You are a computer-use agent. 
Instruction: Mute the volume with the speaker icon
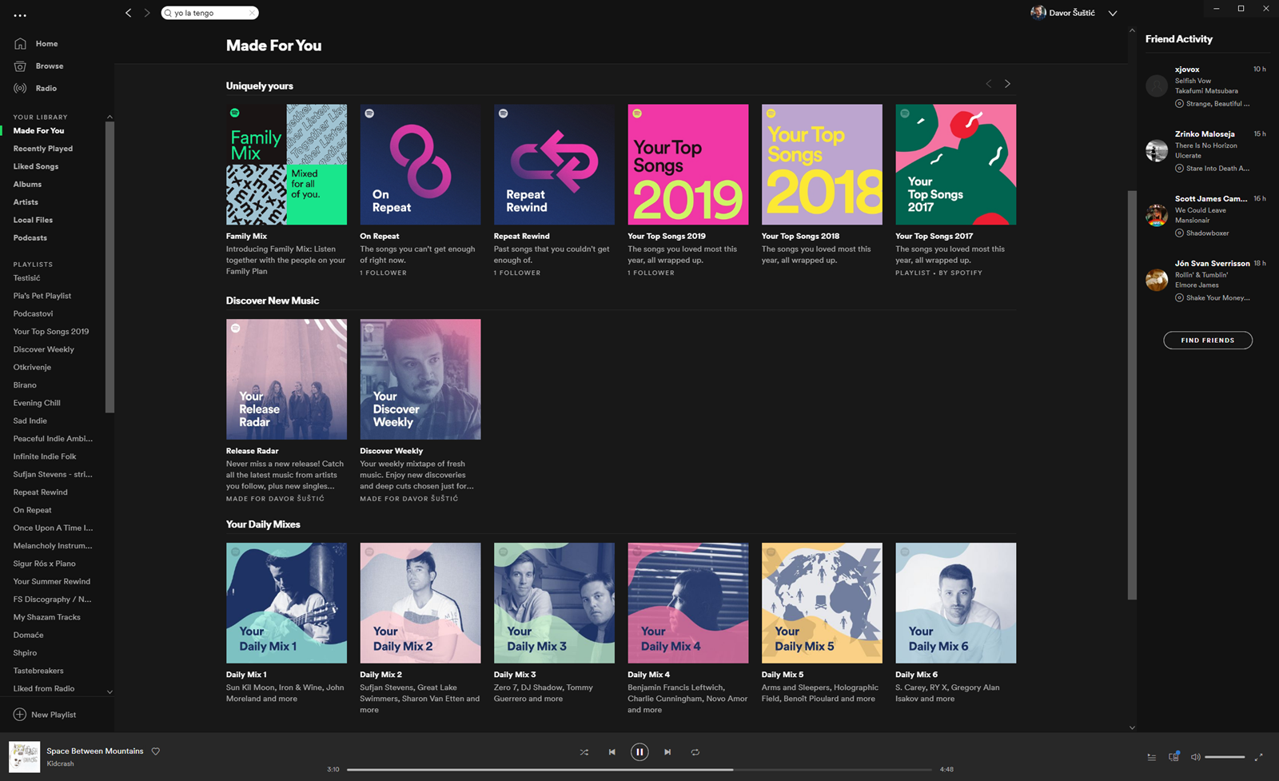pos(1196,757)
